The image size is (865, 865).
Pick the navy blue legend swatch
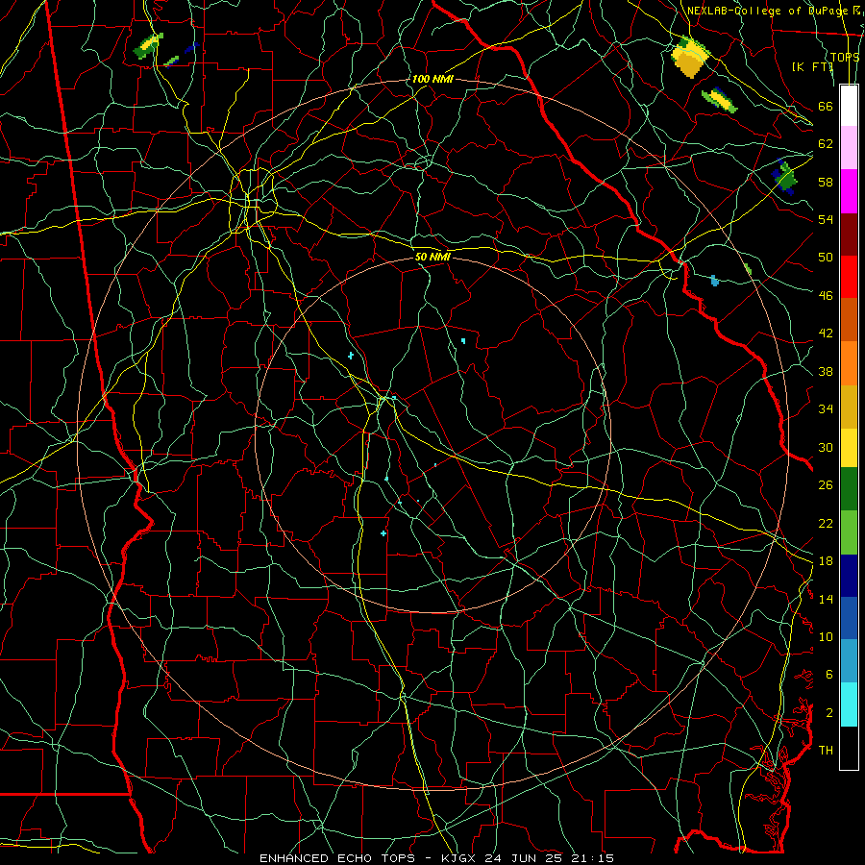pos(849,576)
